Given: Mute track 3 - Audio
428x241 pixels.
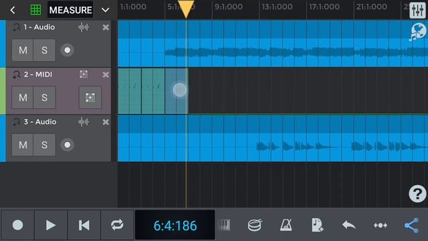Looking at the screenshot, I should tap(23, 145).
